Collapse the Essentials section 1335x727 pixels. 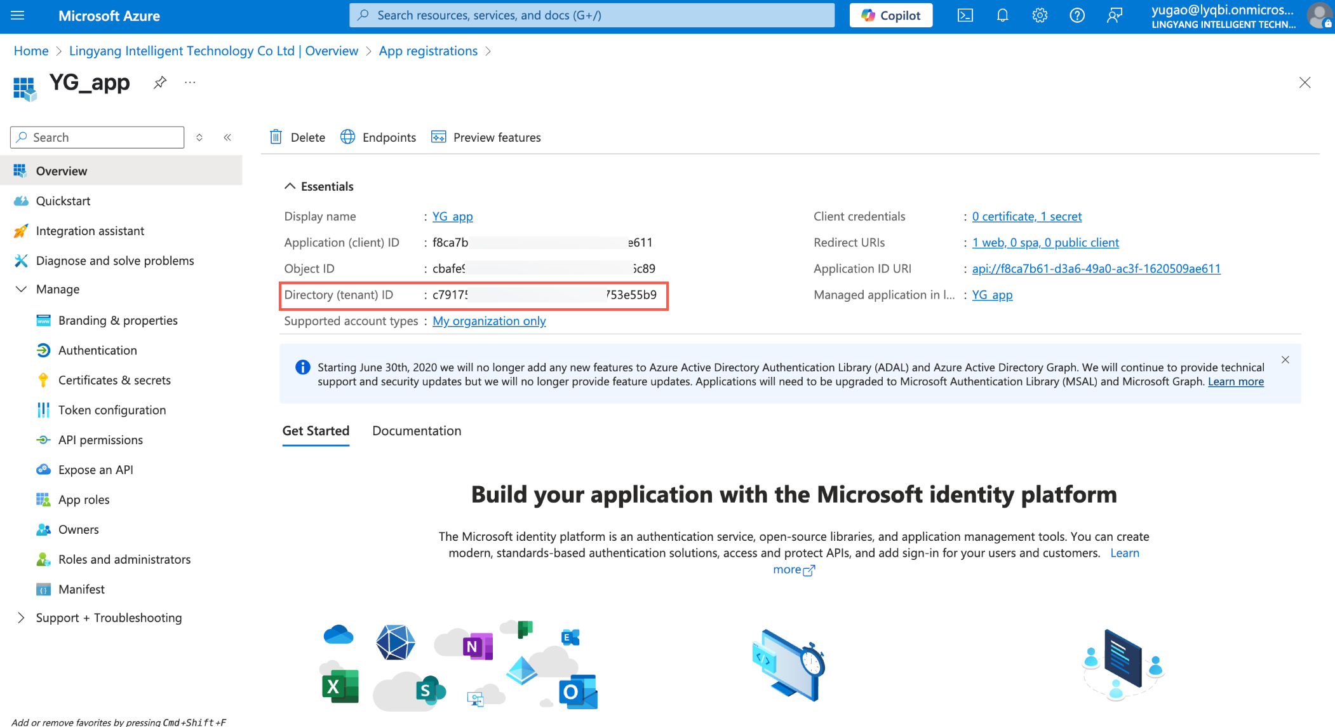click(290, 186)
